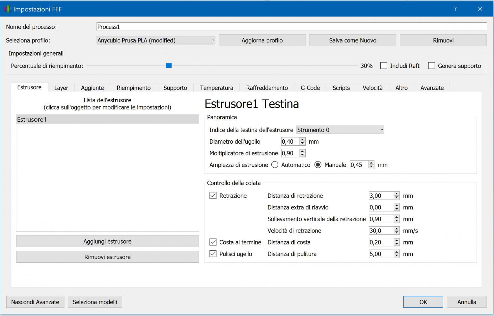Open the G-Code tab

pos(310,88)
